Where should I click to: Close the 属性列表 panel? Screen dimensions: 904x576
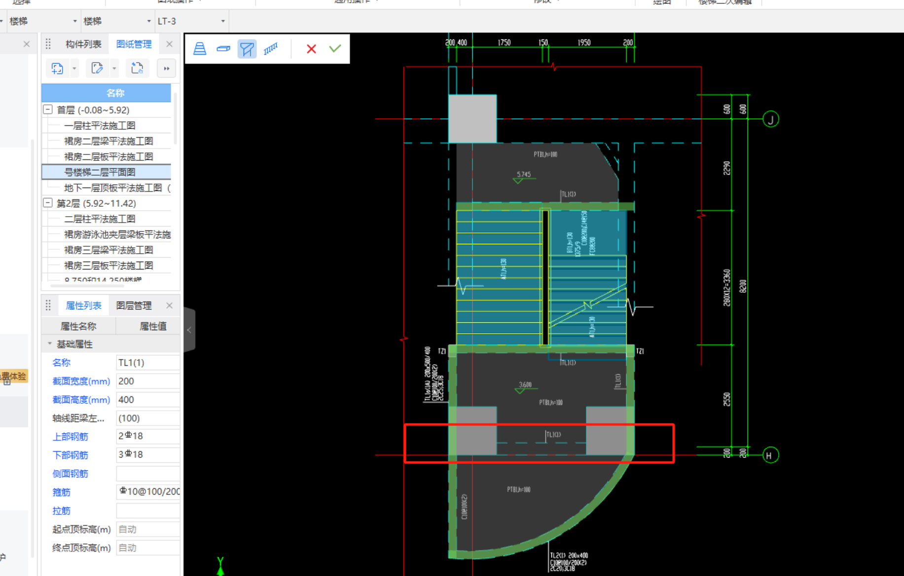pyautogui.click(x=169, y=306)
